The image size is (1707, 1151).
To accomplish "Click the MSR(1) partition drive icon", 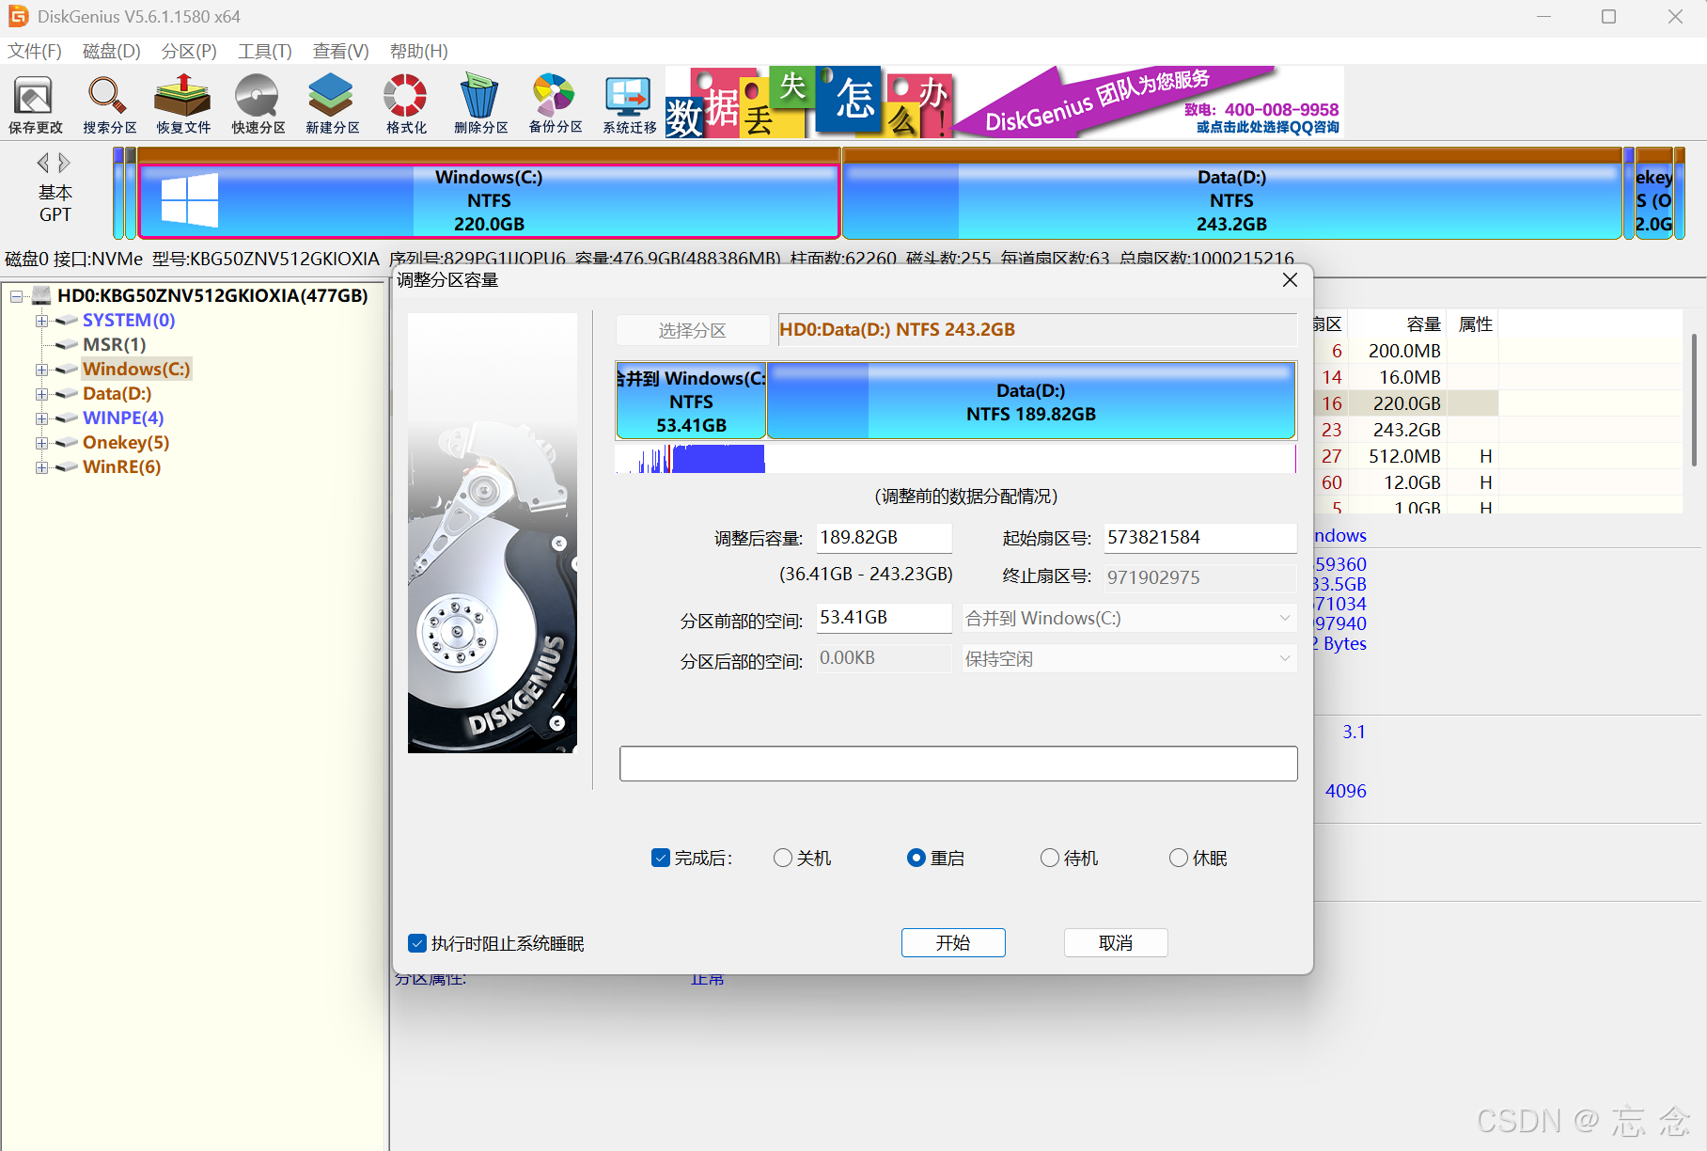I will 67,344.
